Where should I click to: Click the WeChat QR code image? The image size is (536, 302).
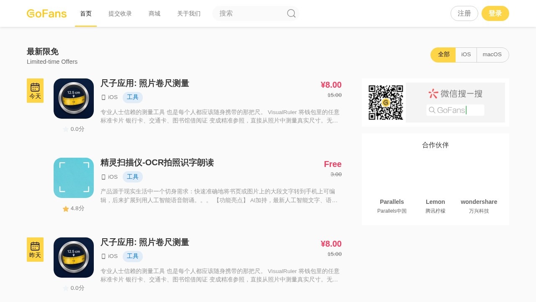coord(386,102)
